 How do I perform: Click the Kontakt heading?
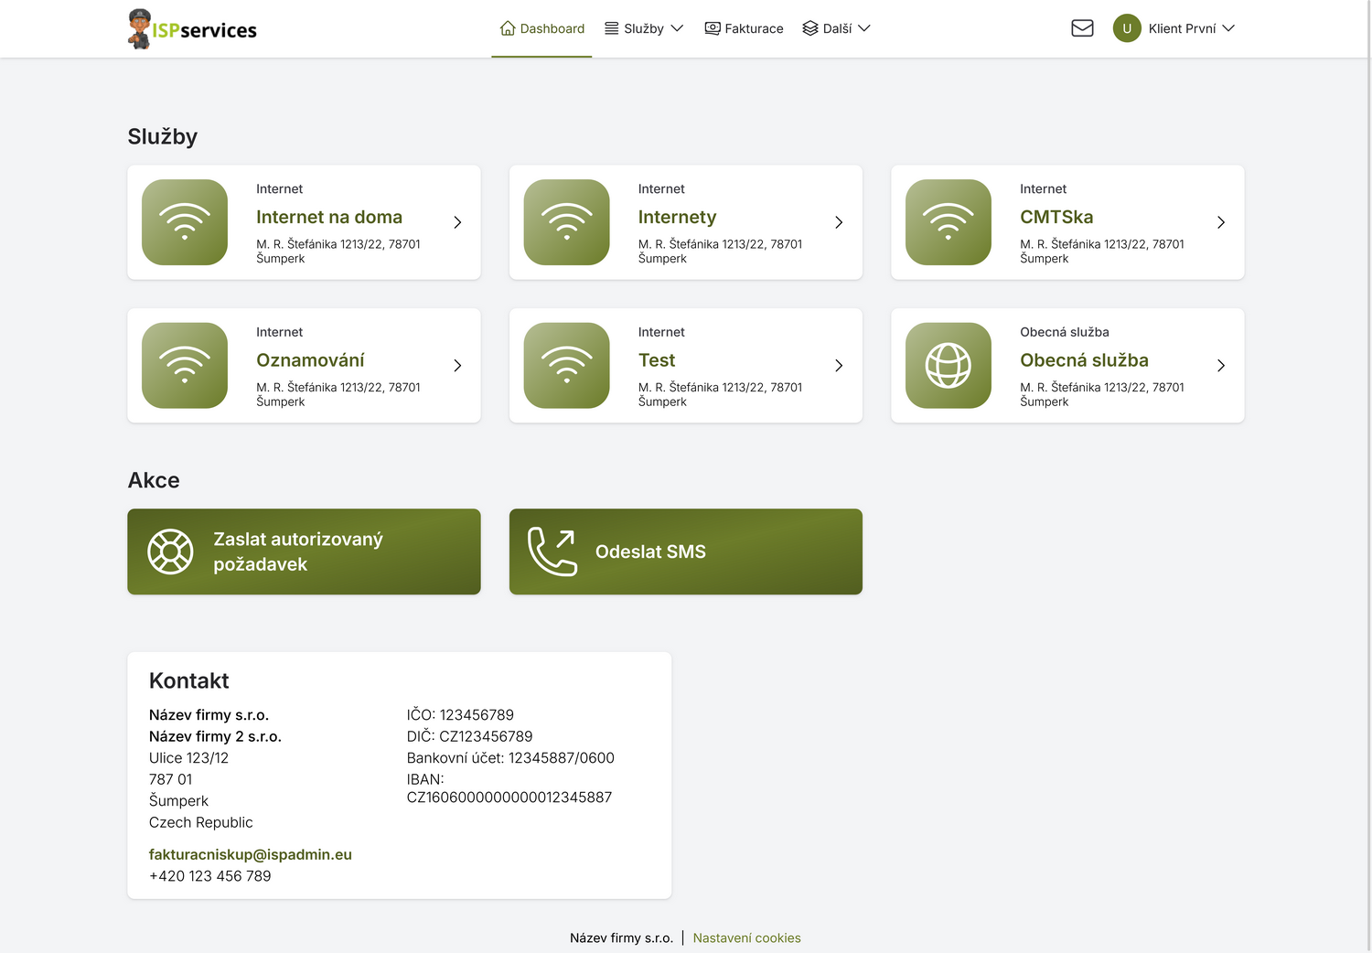[x=189, y=680]
